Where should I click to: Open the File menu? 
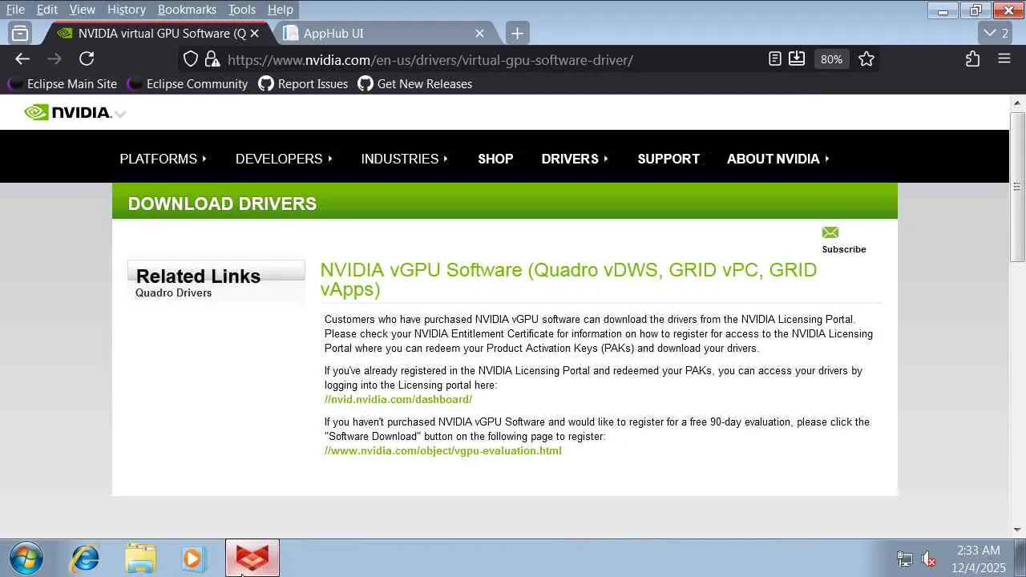[15, 10]
